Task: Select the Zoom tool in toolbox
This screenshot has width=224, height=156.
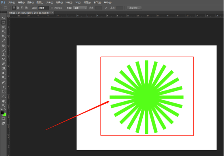Action: [3, 105]
